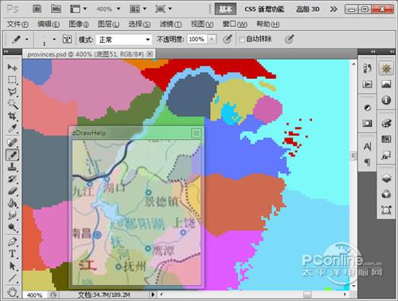Select the Eyedropper tool
This screenshot has width=398, height=301.
pos(12,129)
